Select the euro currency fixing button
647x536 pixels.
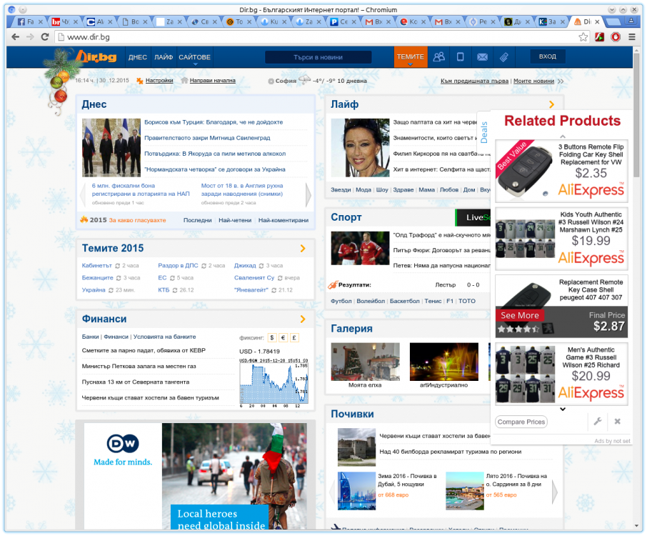tap(283, 338)
